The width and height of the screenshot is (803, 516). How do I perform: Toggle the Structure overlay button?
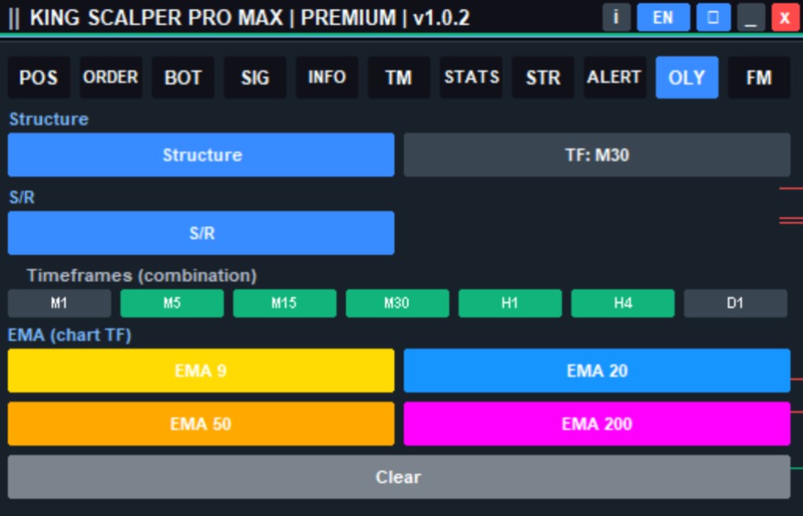tap(202, 154)
